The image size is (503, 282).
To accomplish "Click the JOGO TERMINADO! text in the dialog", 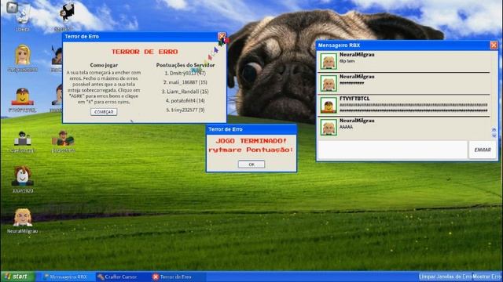I will pos(251,141).
